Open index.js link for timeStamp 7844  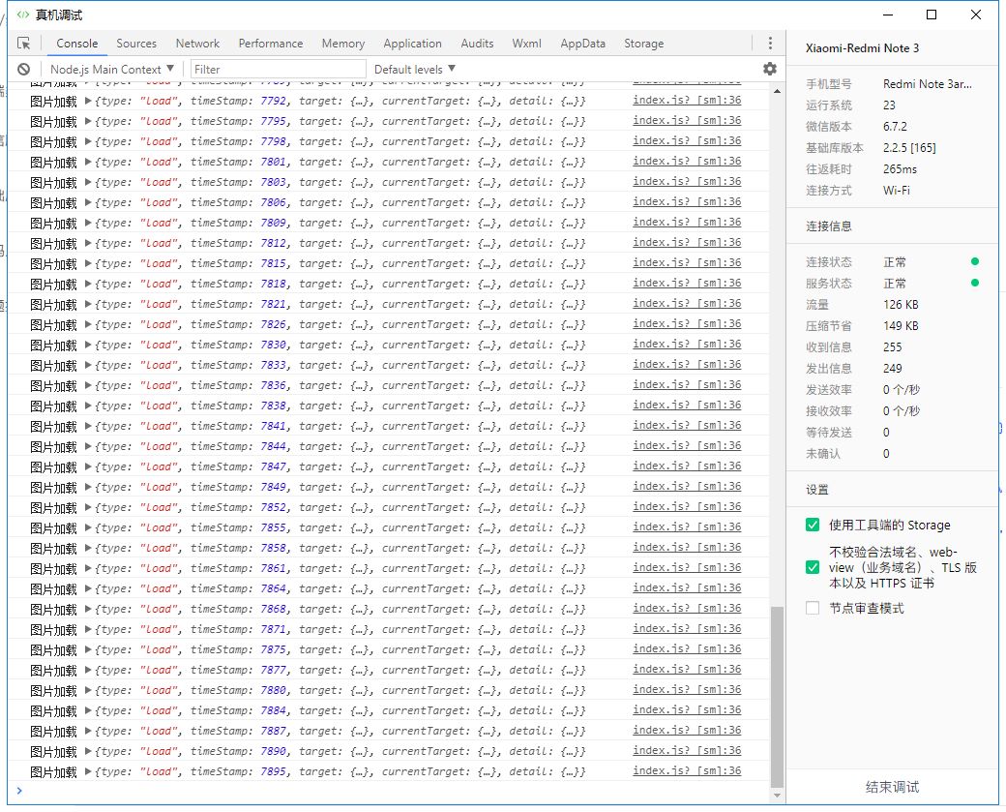(x=687, y=445)
